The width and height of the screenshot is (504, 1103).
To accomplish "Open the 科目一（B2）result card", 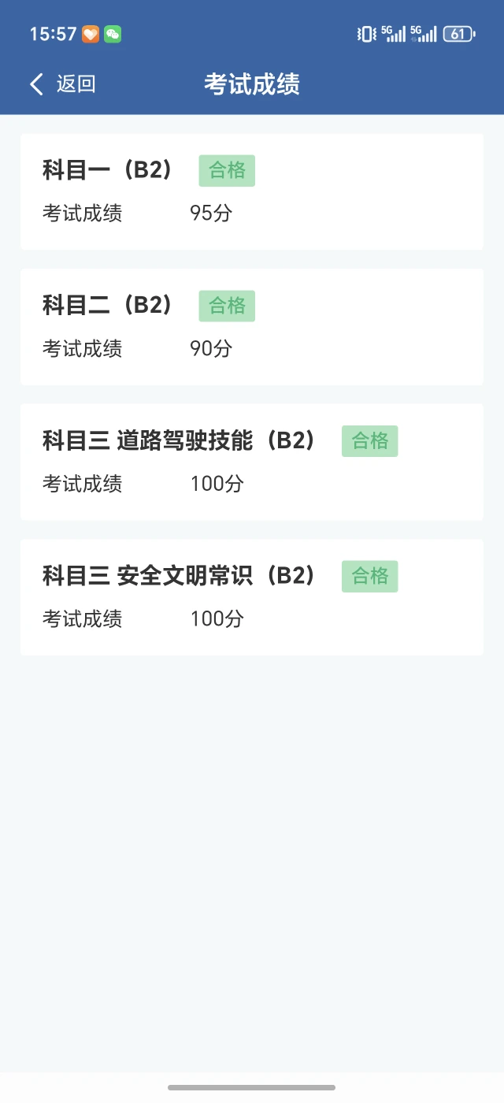I will (x=252, y=191).
